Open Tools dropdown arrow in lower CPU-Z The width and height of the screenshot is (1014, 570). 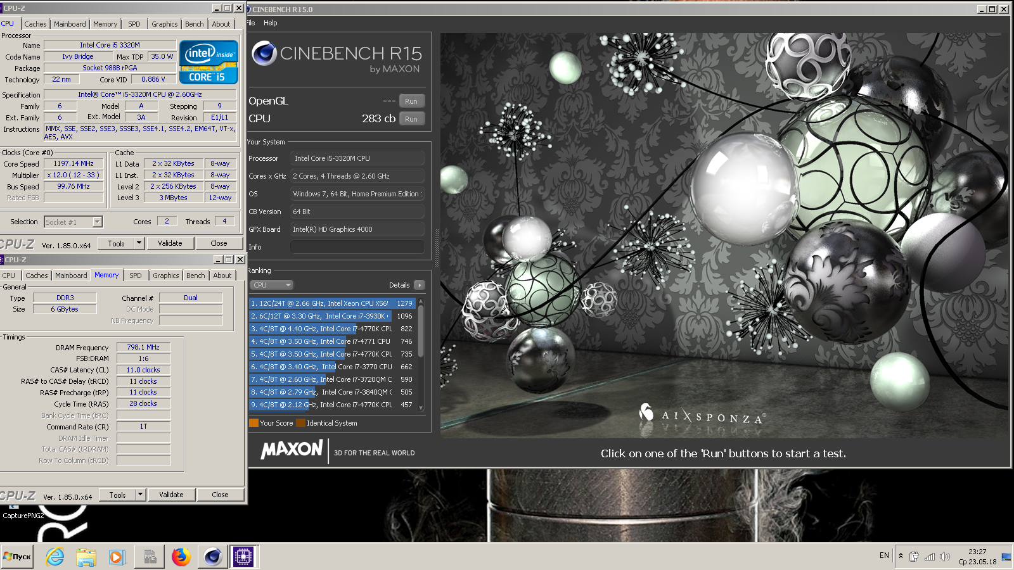pyautogui.click(x=140, y=495)
